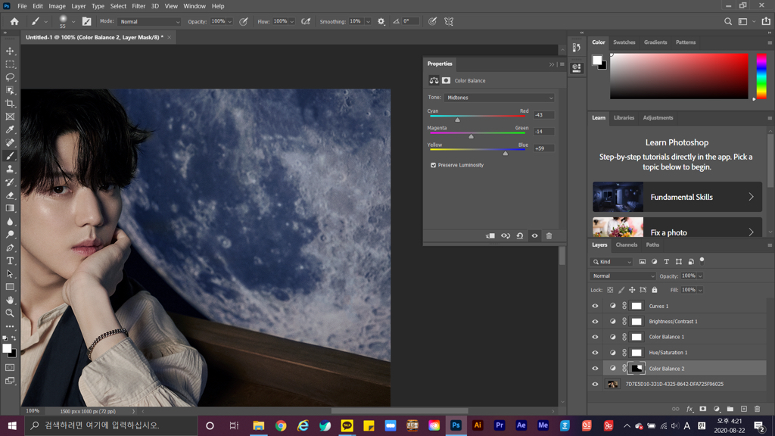
Task: Click the Cyan-Red slider handle
Action: (x=458, y=120)
